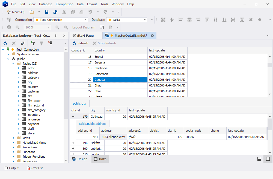Click the fit diagram to window icon

click(9, 27)
